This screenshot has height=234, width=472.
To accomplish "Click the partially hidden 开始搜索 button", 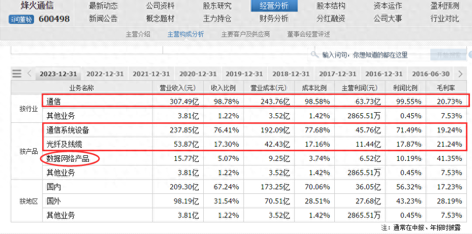I will pos(449,55).
